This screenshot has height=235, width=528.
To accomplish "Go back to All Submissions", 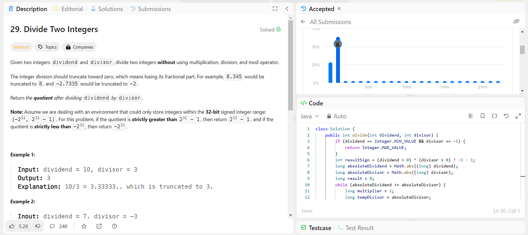I will tap(326, 22).
